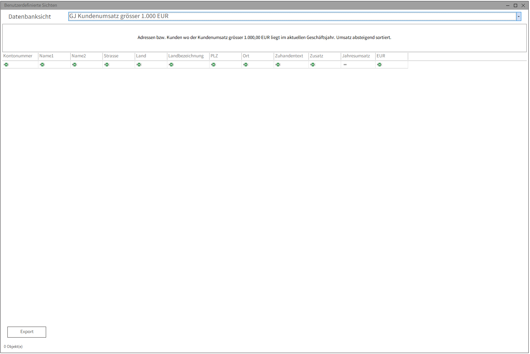Sort by Name2 column header
The image size is (530, 354).
pos(86,56)
